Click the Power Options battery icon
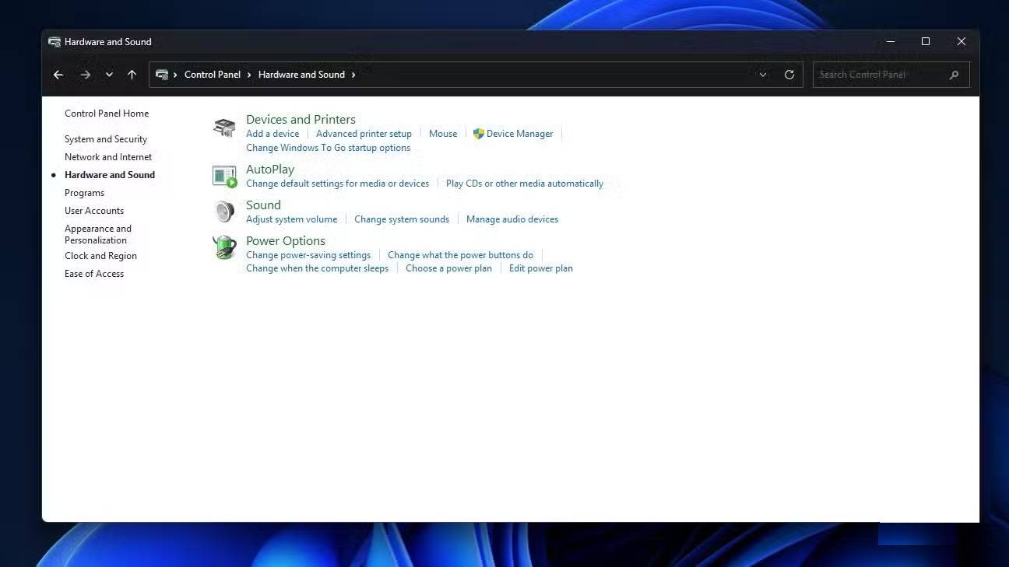 point(224,247)
